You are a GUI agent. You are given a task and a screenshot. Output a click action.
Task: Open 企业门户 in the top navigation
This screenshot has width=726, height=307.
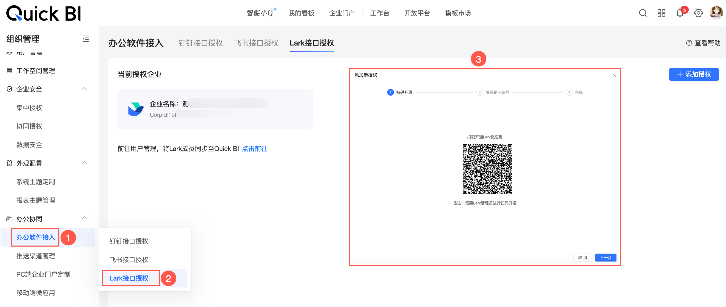342,13
